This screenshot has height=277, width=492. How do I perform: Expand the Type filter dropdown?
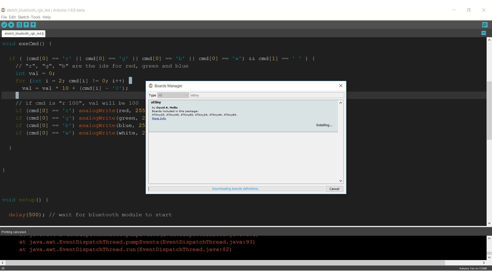(173, 95)
